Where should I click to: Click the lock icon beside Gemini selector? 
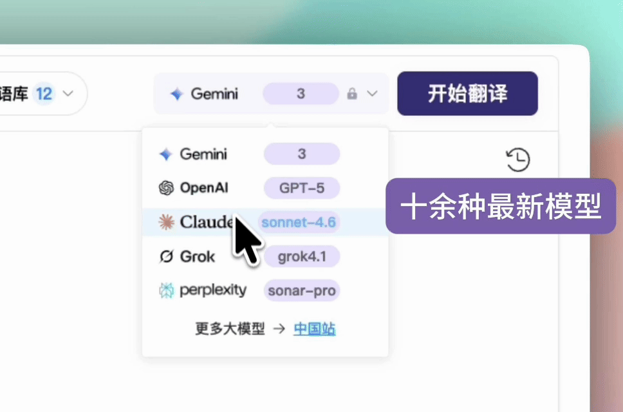[351, 94]
